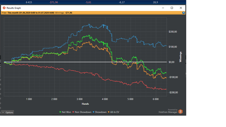Click the $100,00 y-axis label

(x=173, y=47)
